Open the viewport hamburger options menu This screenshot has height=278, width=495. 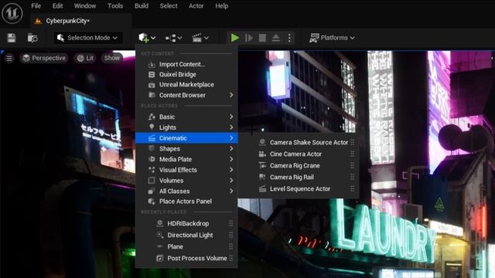tap(9, 59)
